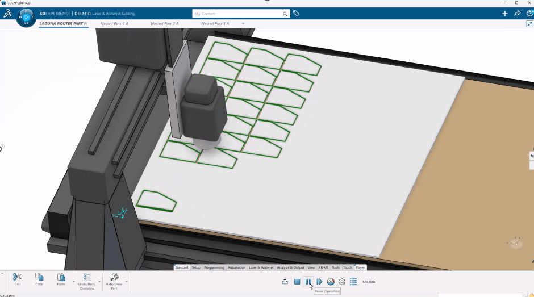Click the Copy tool
534x297 pixels.
[39, 279]
